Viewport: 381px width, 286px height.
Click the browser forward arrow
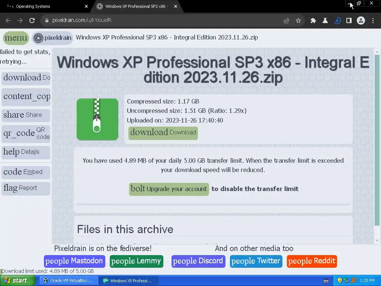20,20
